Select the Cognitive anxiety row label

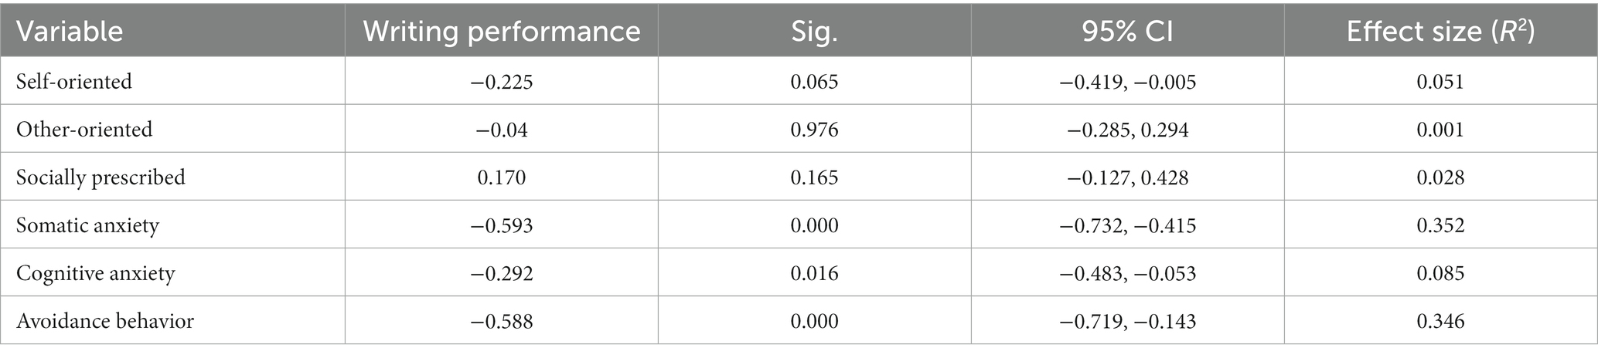click(96, 273)
